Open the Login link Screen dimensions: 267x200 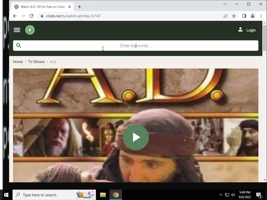click(x=251, y=30)
